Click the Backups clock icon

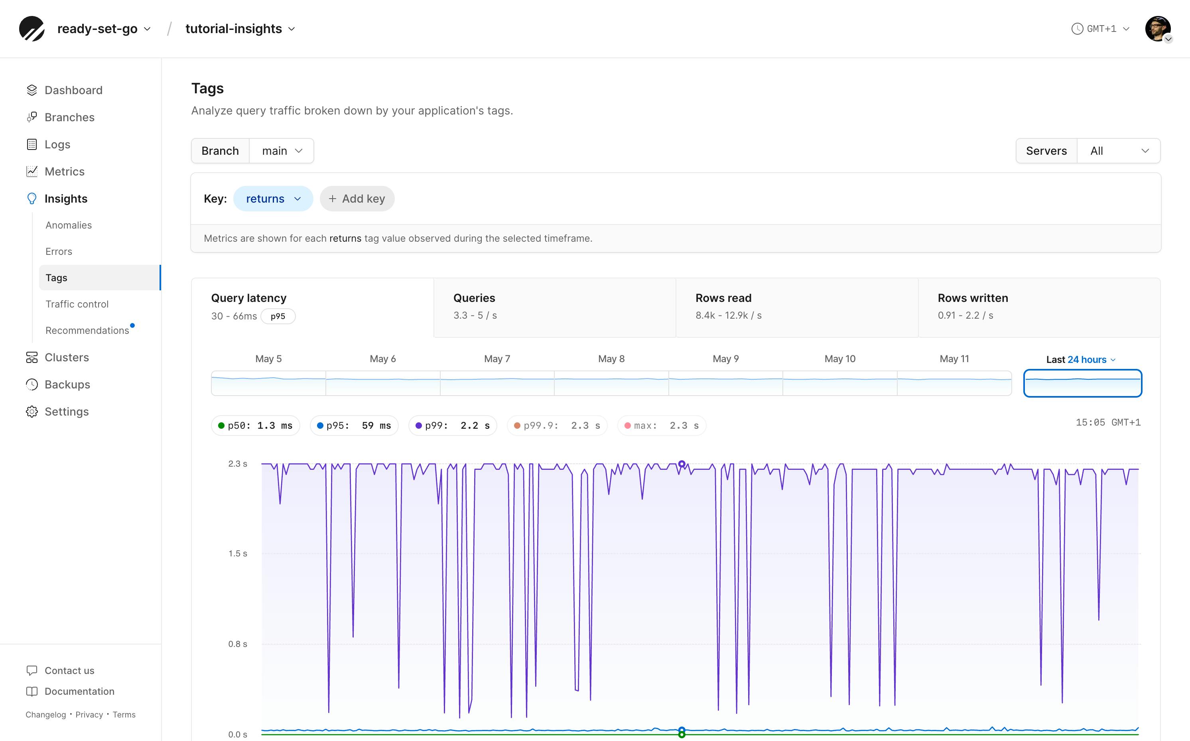pos(32,385)
